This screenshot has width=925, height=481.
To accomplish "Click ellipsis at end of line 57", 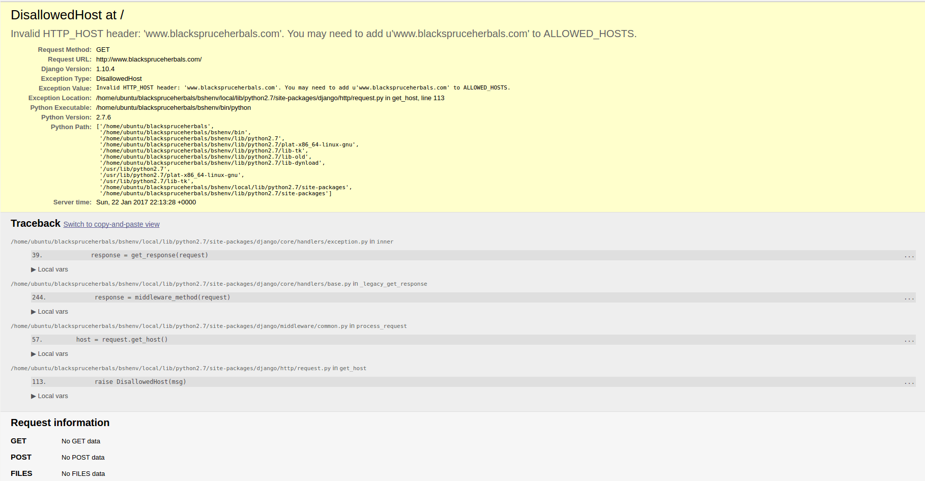I will 909,340.
